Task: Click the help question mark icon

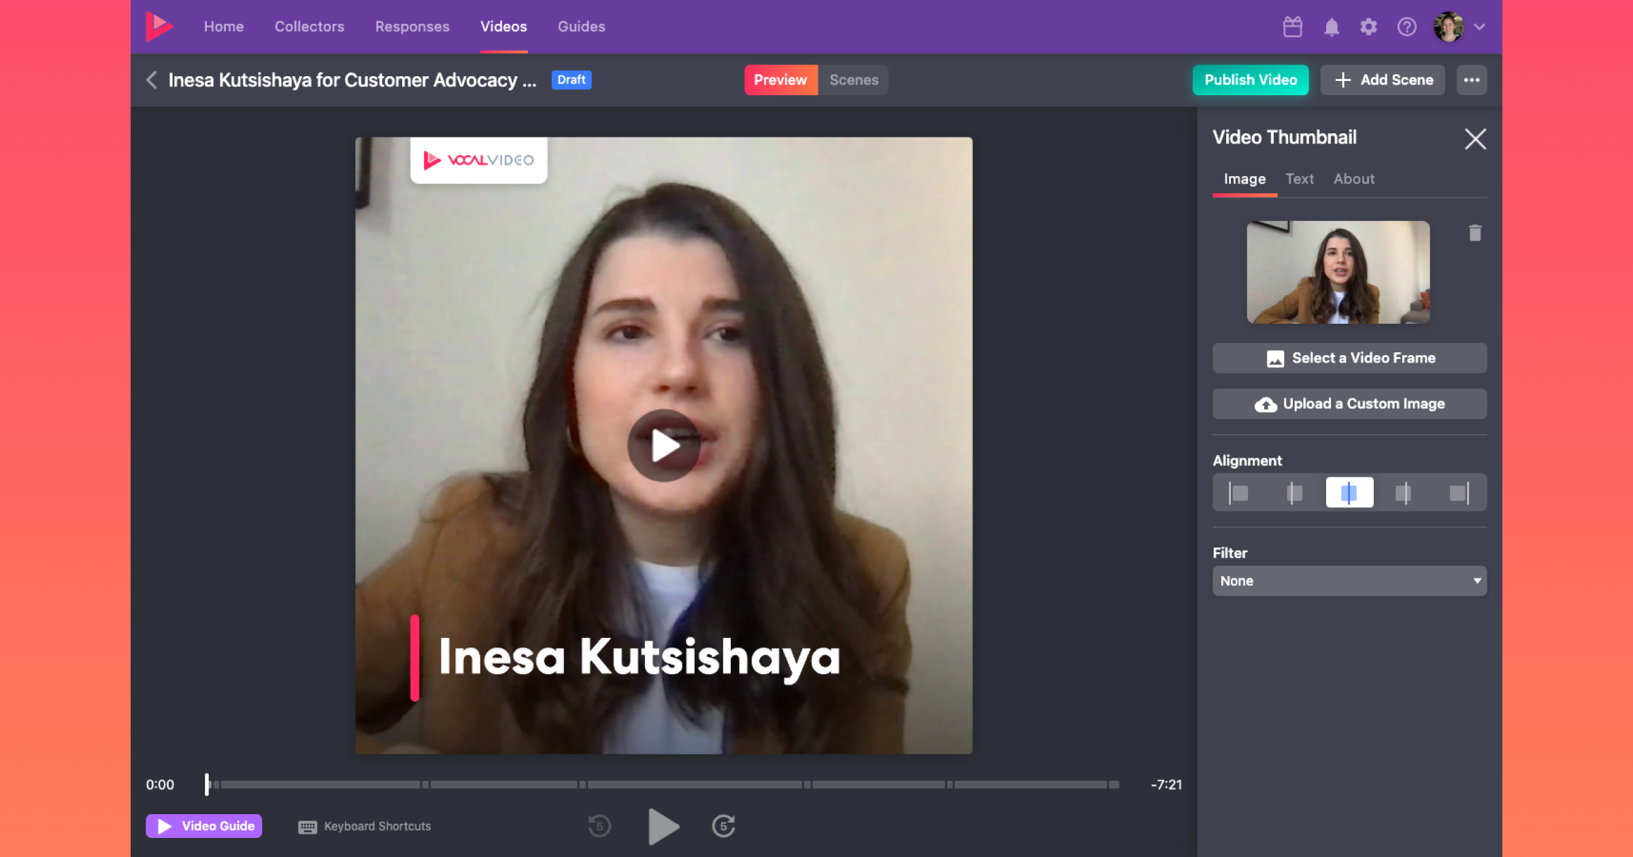Action: pos(1406,27)
